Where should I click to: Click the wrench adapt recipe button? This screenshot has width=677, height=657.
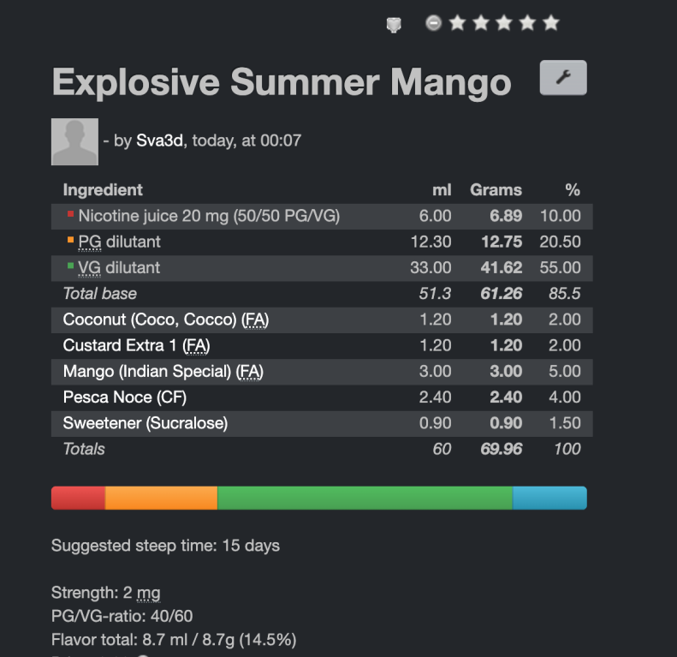pos(563,78)
